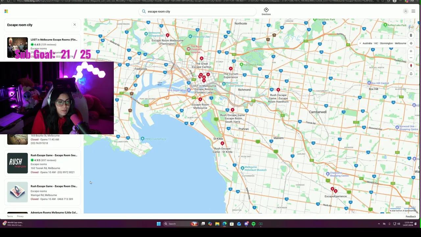Switch map style using the globe thumbnail
The height and width of the screenshot is (237, 421).
[411, 27]
